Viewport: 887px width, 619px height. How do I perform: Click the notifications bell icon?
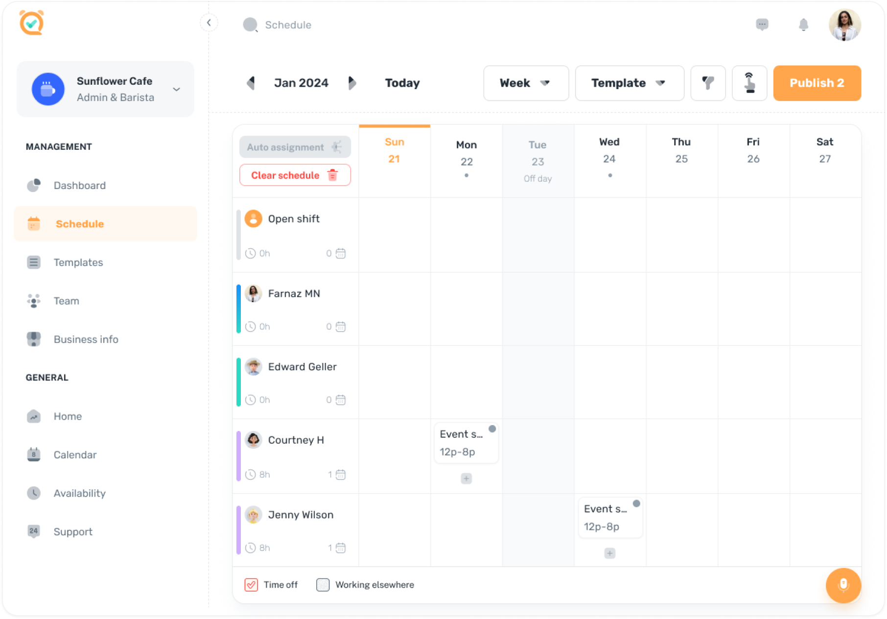tap(803, 24)
